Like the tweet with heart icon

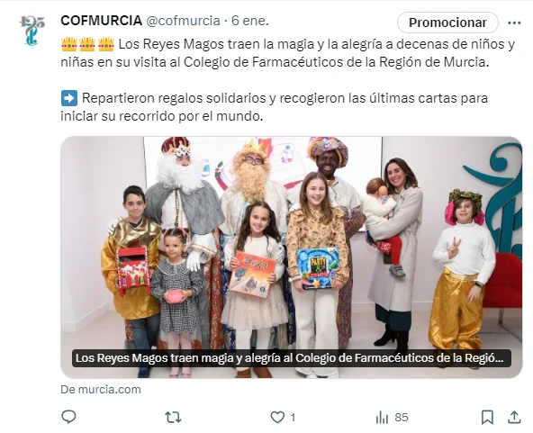click(277, 417)
